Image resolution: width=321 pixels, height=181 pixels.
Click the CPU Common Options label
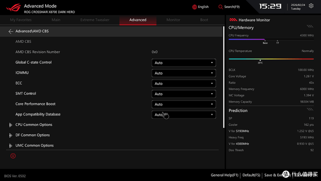[34, 125]
